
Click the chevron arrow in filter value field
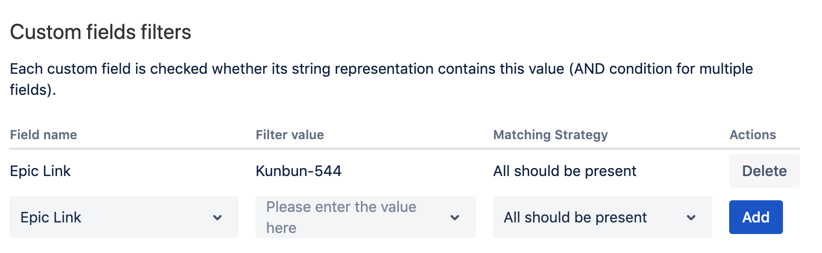pyautogui.click(x=455, y=218)
